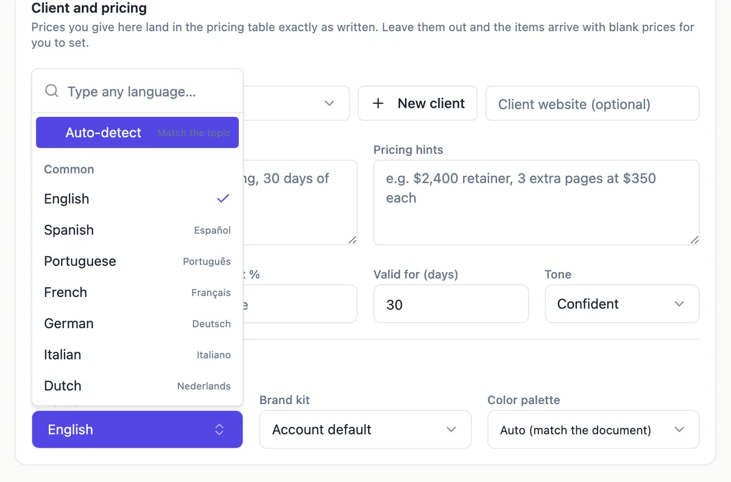731x482 pixels.
Task: Click the checkmark next to English
Action: pos(223,198)
